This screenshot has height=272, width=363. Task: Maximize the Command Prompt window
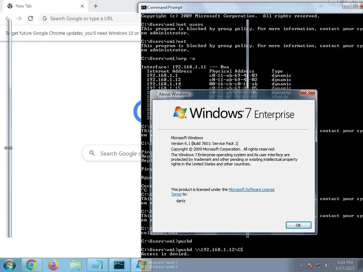pos(355,6)
